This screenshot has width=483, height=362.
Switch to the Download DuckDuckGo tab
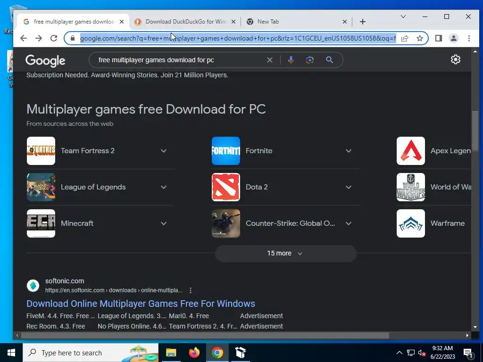click(x=185, y=22)
